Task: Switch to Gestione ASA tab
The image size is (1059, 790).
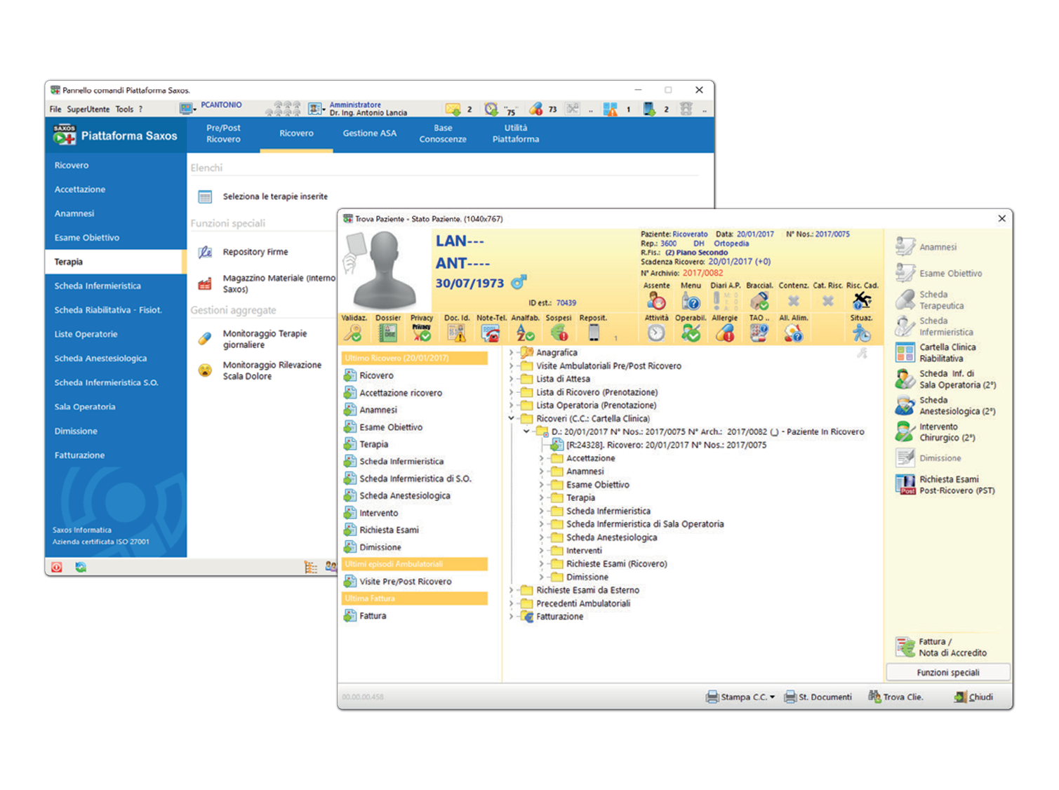Action: [369, 134]
